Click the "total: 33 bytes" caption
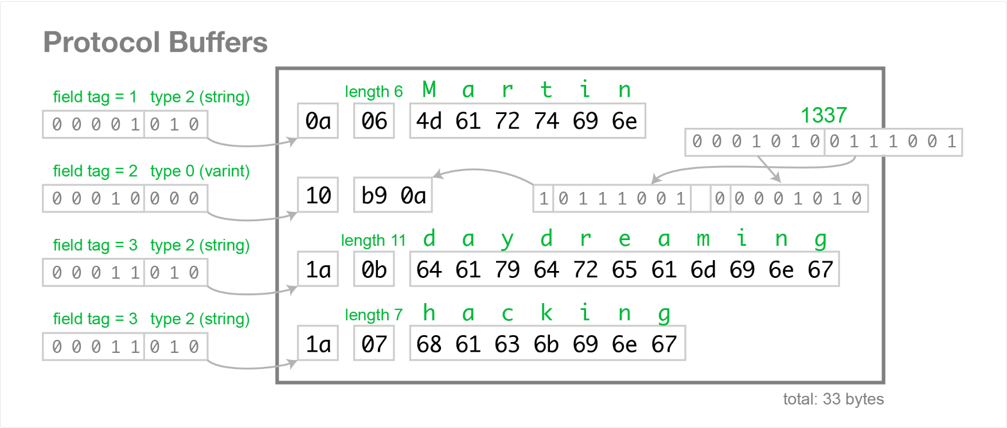The width and height of the screenshot is (1007, 428). (x=833, y=399)
